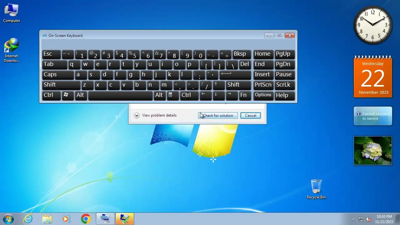This screenshot has height=225, width=400.
Task: Click the m key
Action: click(x=166, y=85)
